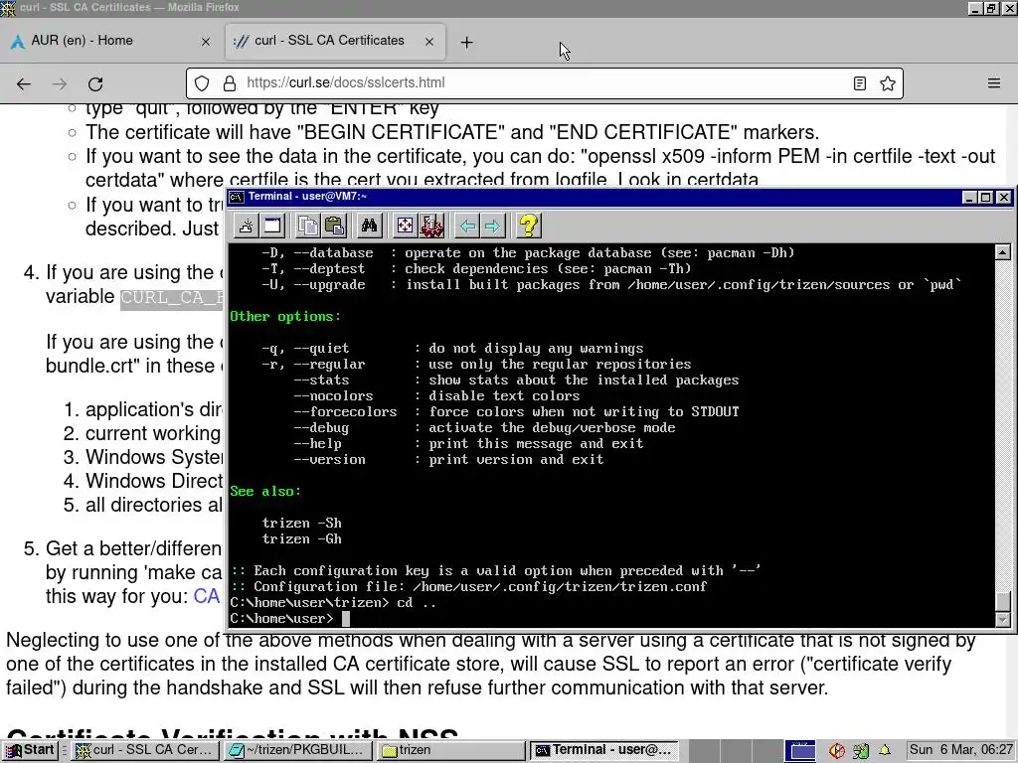Open the Firefox hamburger menu

994,83
